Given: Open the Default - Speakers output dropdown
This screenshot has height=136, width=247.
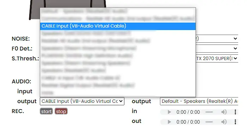Looking at the screenshot, I should [199, 101].
